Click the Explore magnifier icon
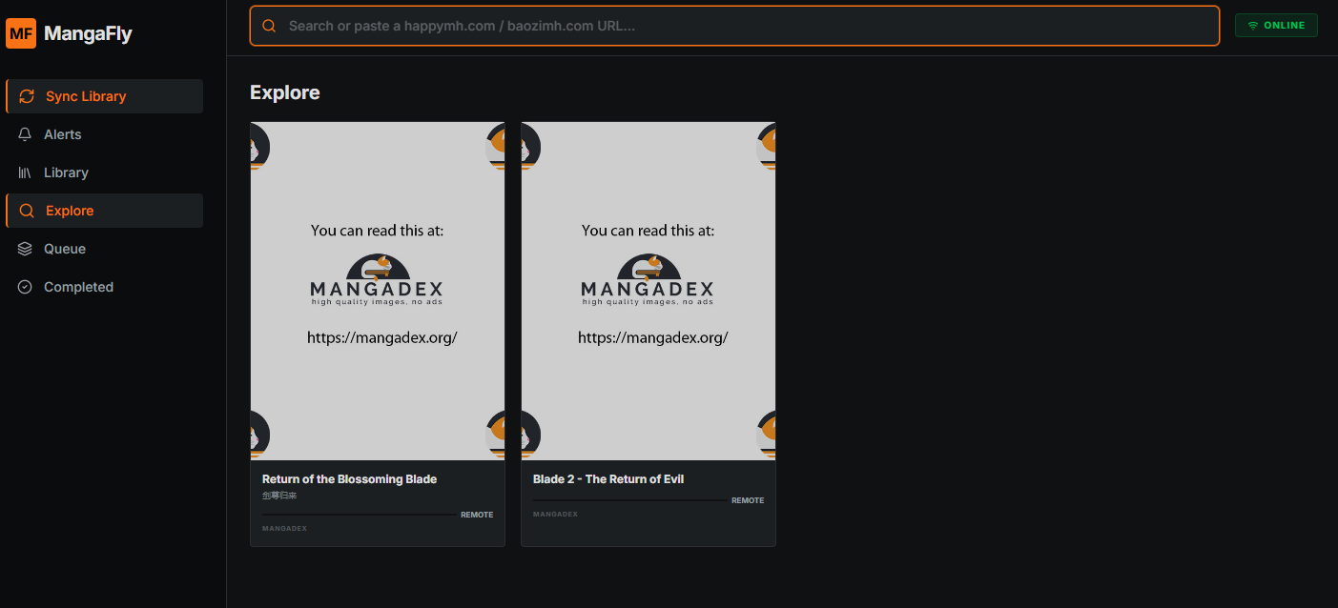 coord(27,210)
